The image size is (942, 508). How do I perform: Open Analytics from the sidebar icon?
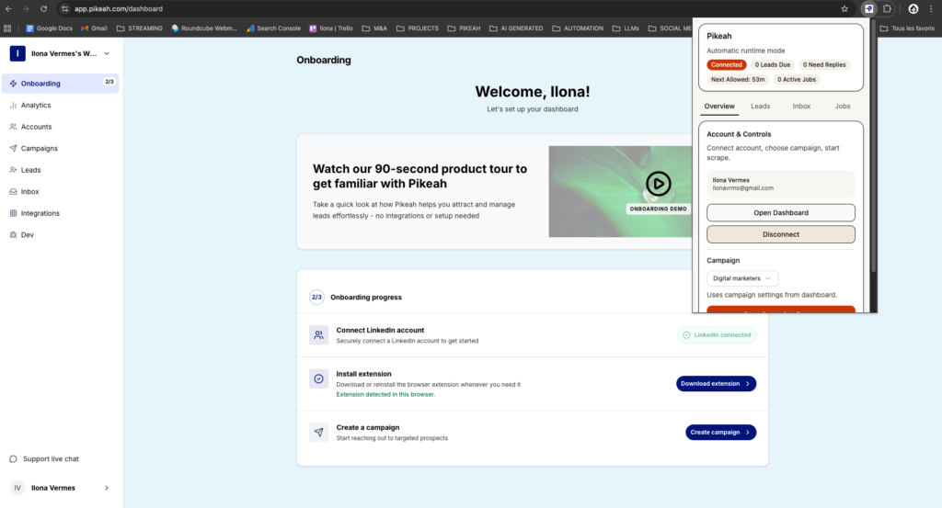(13, 106)
